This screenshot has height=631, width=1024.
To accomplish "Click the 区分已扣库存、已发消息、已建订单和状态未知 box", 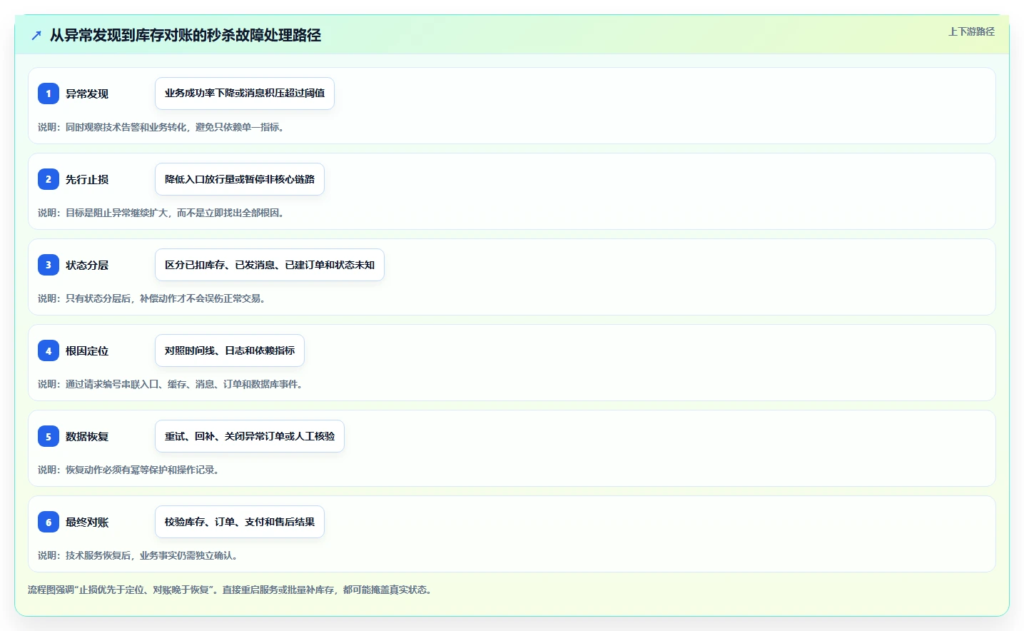I will click(270, 265).
